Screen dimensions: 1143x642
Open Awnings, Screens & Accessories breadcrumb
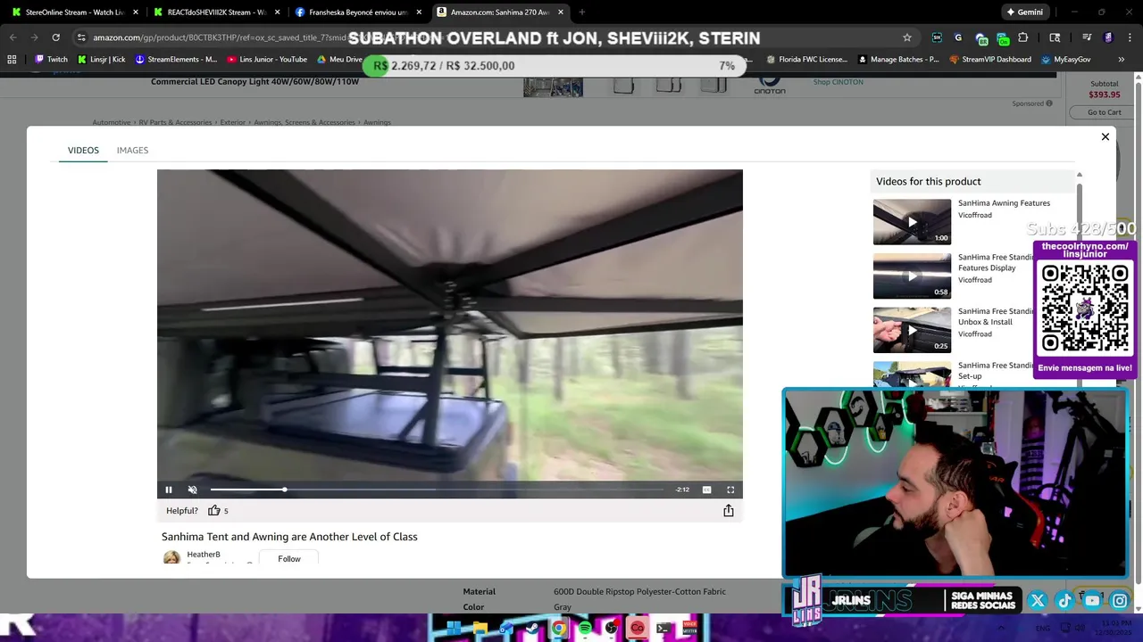pos(305,122)
